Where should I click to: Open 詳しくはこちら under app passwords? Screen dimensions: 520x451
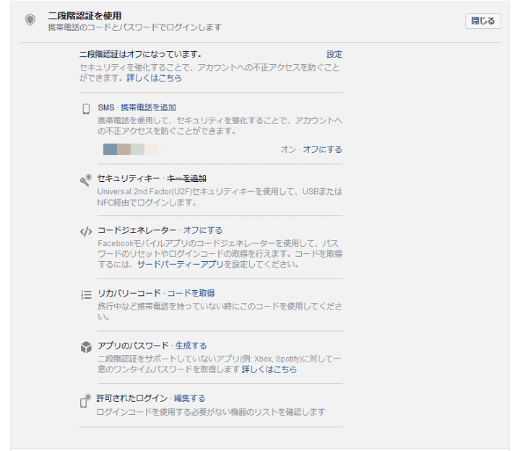click(269, 369)
